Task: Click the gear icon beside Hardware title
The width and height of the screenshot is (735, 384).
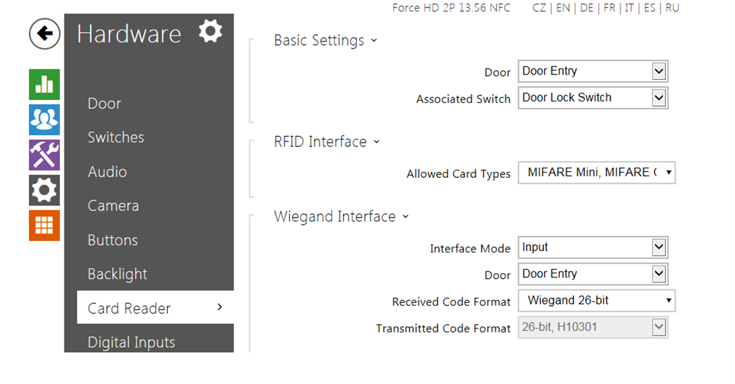Action: click(210, 32)
